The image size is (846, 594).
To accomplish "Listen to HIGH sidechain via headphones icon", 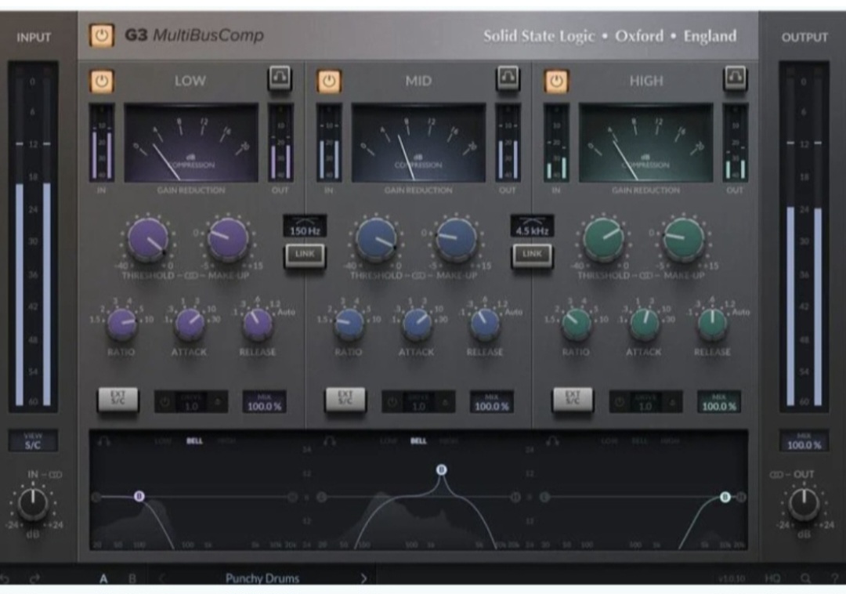I will click(x=552, y=441).
